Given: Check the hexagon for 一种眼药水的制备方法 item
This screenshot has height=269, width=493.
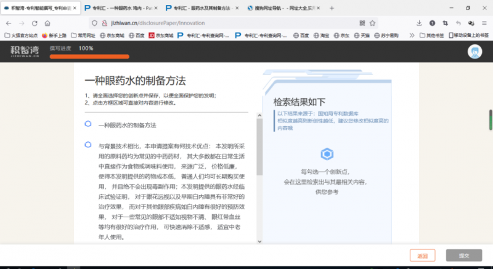Looking at the screenshot, I should point(88,124).
